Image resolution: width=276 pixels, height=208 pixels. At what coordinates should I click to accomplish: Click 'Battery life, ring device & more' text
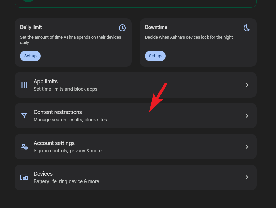click(66, 181)
